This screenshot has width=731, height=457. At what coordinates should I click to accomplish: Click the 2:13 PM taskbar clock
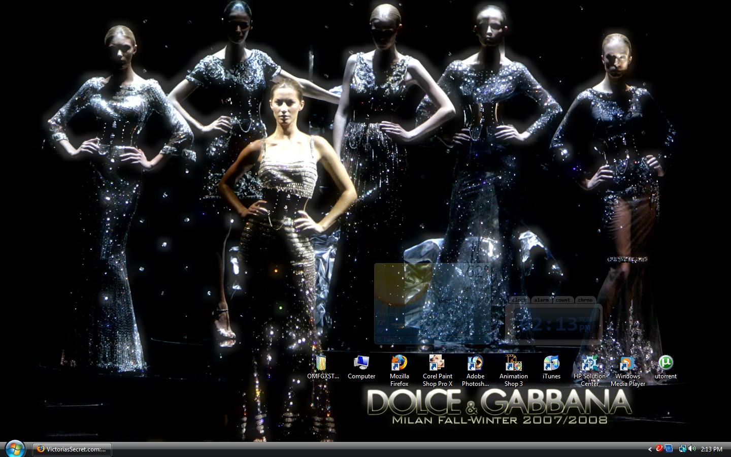point(711,449)
